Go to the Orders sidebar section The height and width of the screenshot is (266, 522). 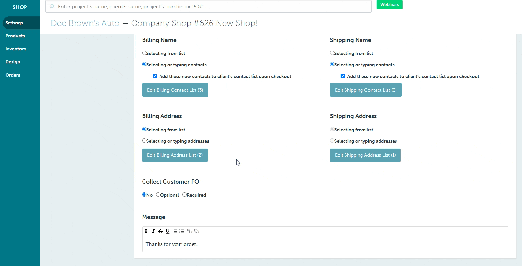point(13,75)
